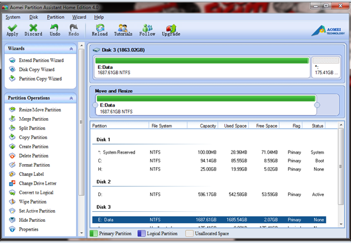Click the Disk 1 group header
The image size is (351, 243).
[x=103, y=139]
